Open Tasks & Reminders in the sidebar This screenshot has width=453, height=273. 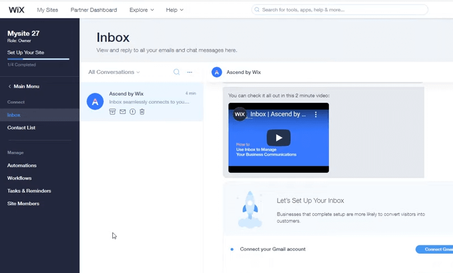coord(29,191)
